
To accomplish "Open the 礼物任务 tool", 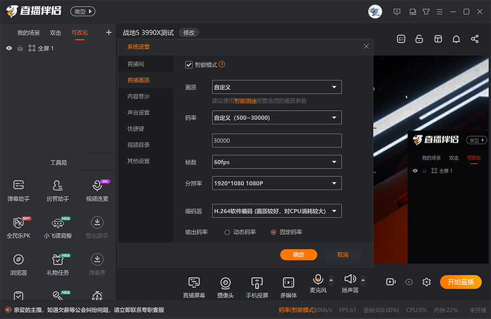I will point(57,264).
